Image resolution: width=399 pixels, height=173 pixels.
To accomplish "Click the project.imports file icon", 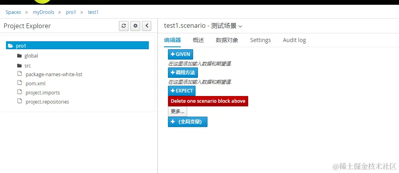I will pos(19,92).
